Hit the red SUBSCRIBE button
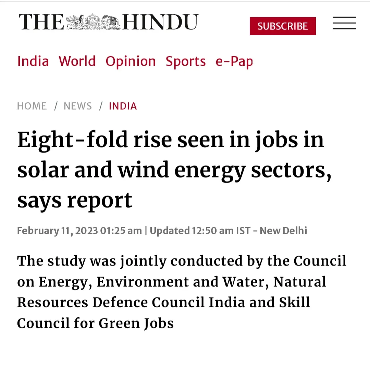 [x=283, y=26]
